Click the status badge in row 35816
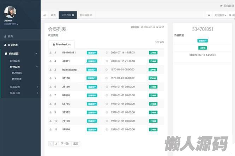This screenshot has height=156, width=235. (153, 129)
